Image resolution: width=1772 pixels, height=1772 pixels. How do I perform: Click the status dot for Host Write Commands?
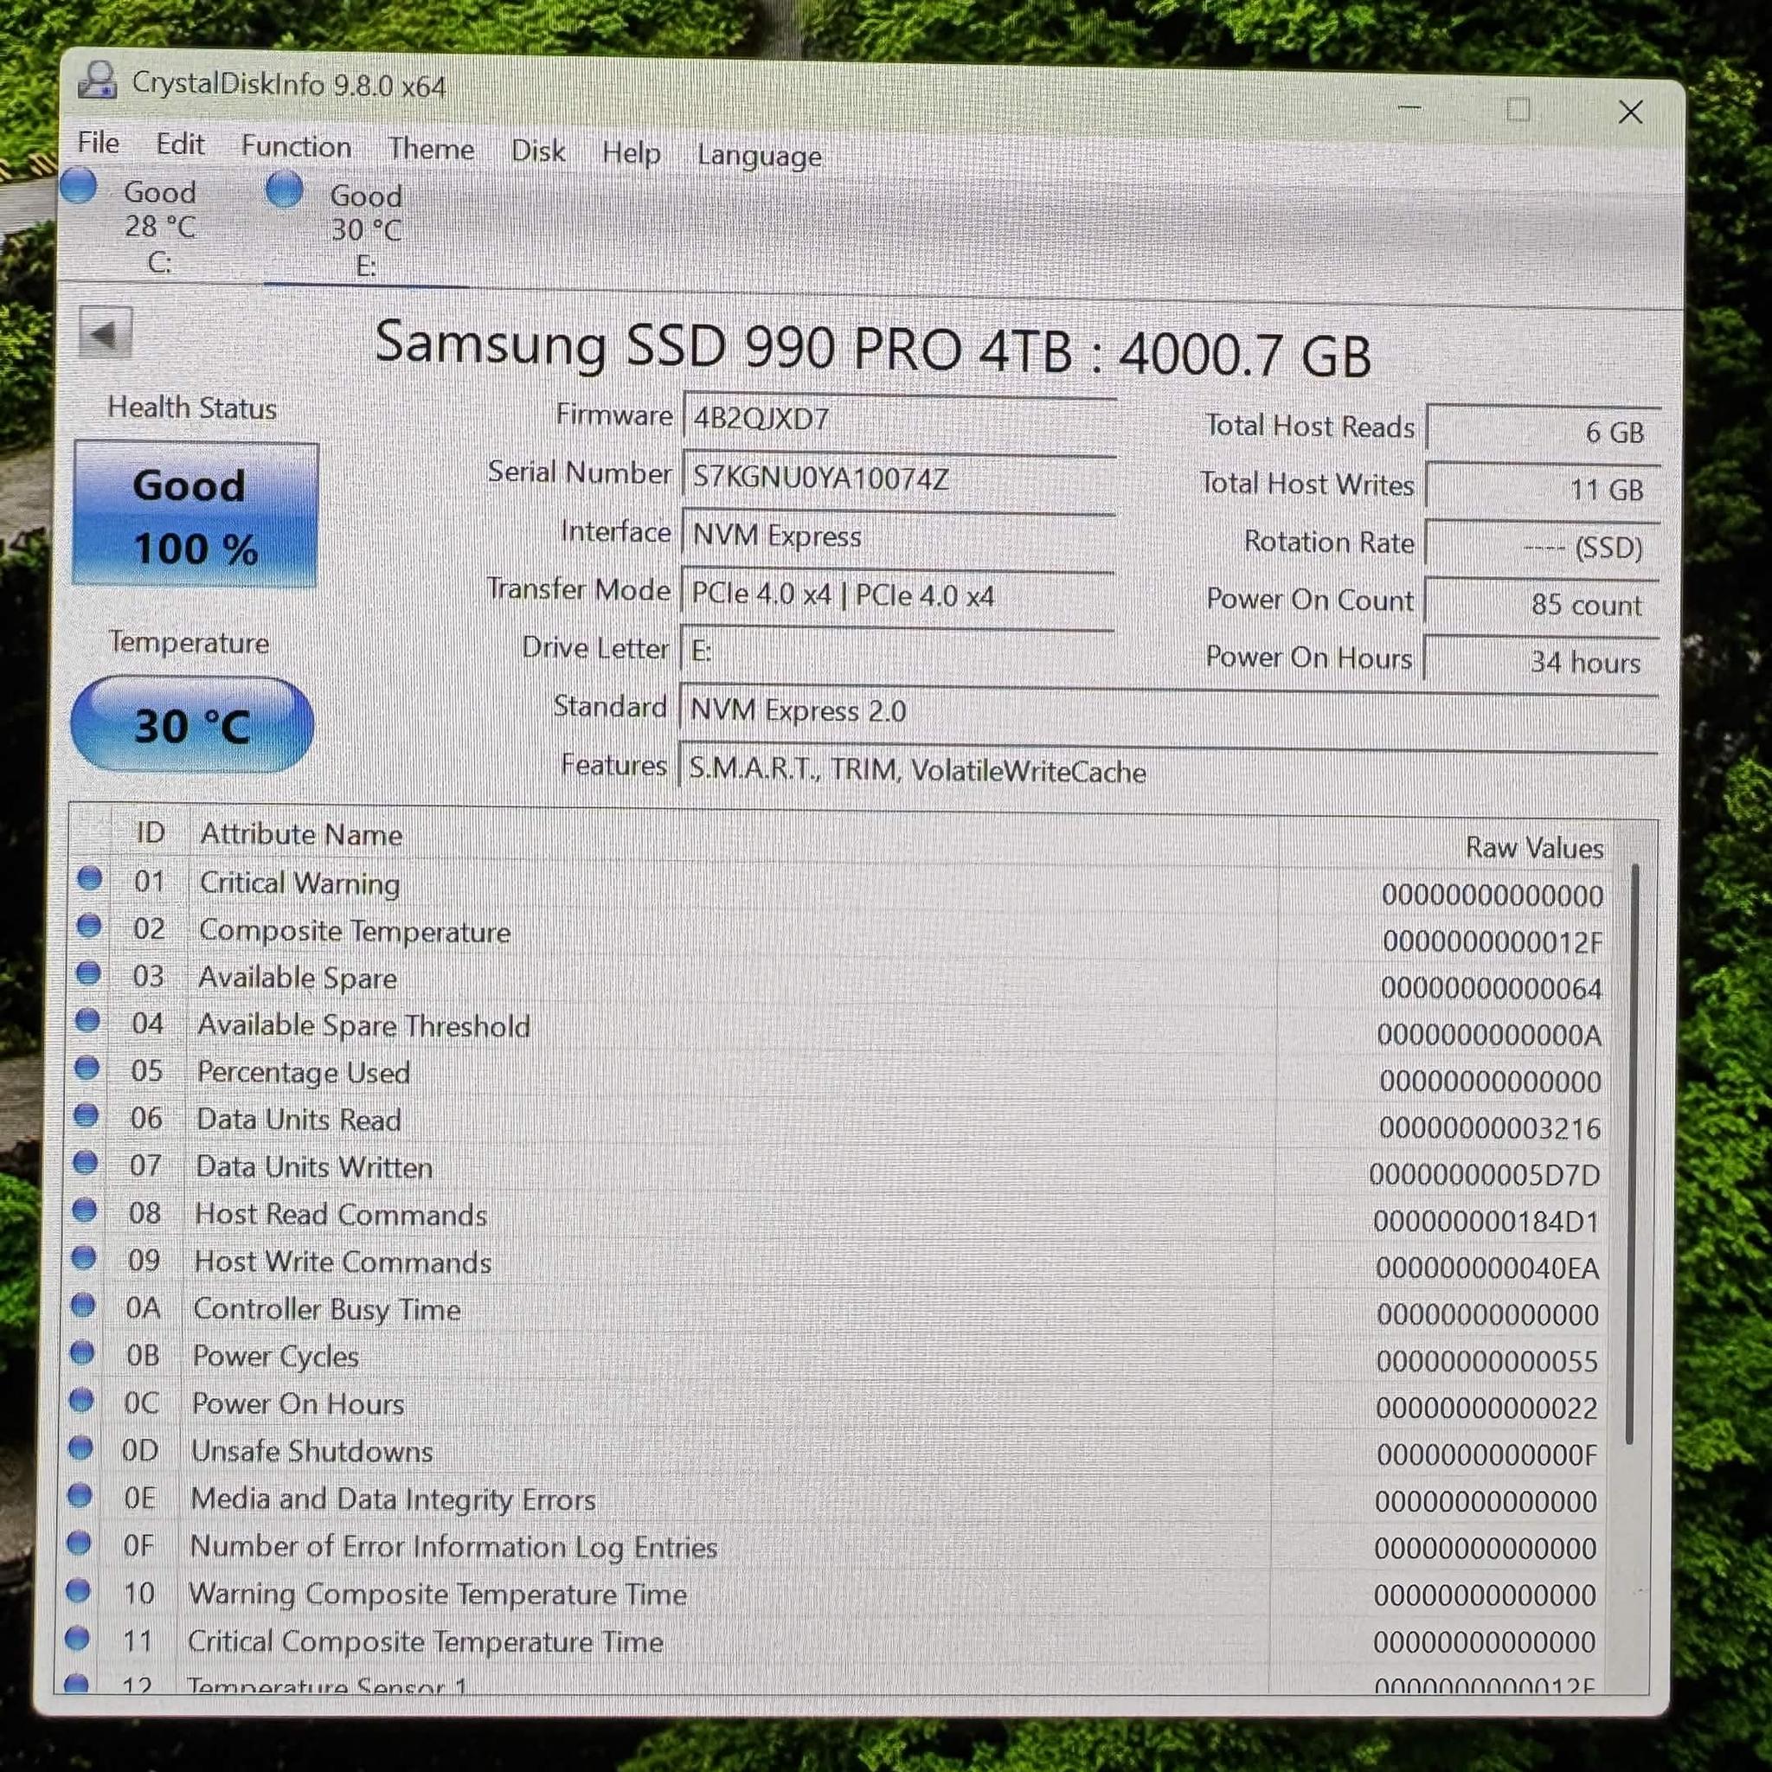[83, 1257]
